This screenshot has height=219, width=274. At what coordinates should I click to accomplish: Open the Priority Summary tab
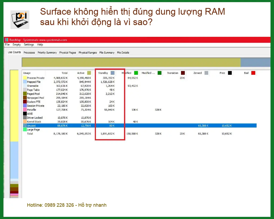(x=47, y=53)
